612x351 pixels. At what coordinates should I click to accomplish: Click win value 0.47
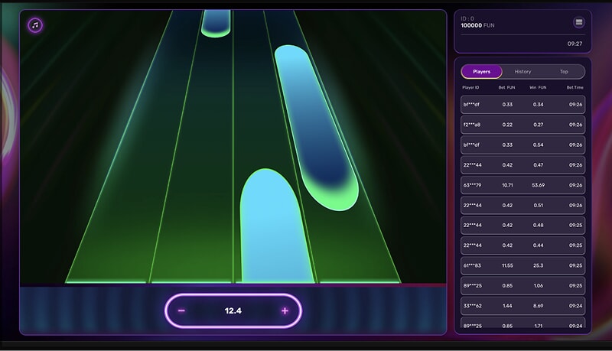[539, 165]
